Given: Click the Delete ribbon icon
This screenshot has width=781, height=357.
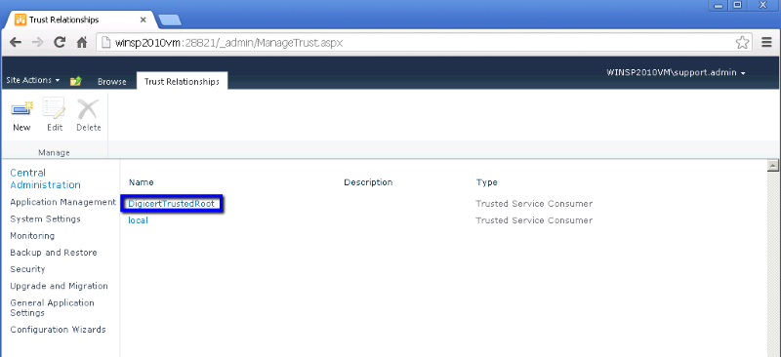Looking at the screenshot, I should [x=88, y=109].
